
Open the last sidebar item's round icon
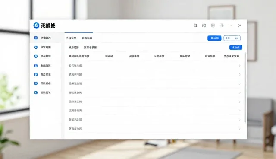pos(36,92)
